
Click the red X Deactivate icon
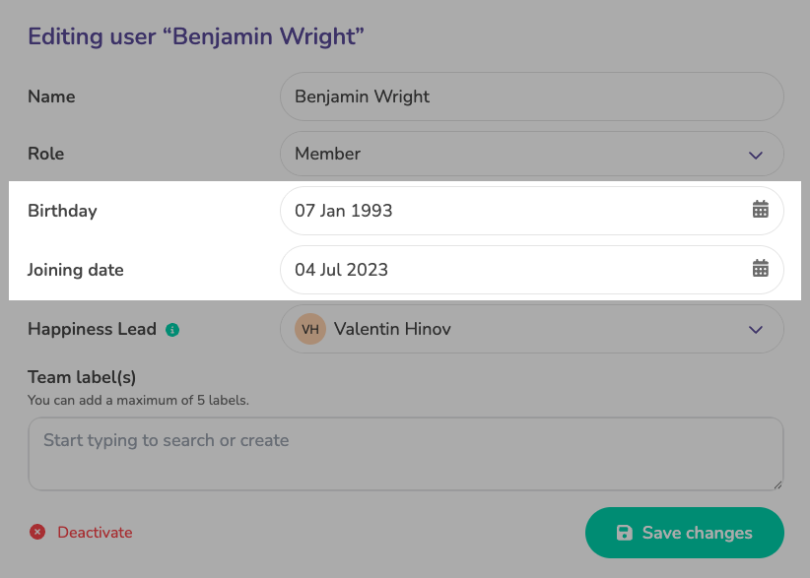tap(37, 533)
